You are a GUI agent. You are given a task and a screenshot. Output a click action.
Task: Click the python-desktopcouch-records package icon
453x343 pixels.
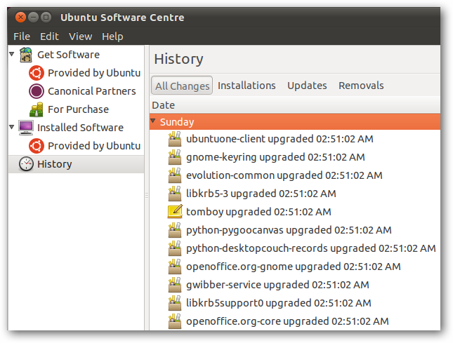coord(175,248)
